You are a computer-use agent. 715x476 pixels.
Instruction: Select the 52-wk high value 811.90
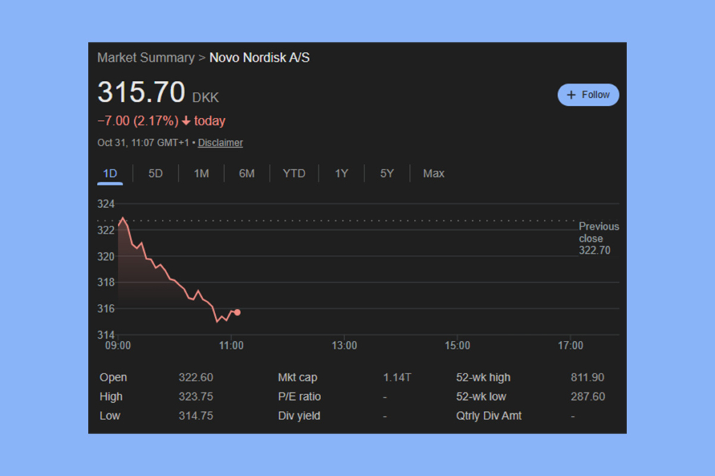[x=587, y=377]
